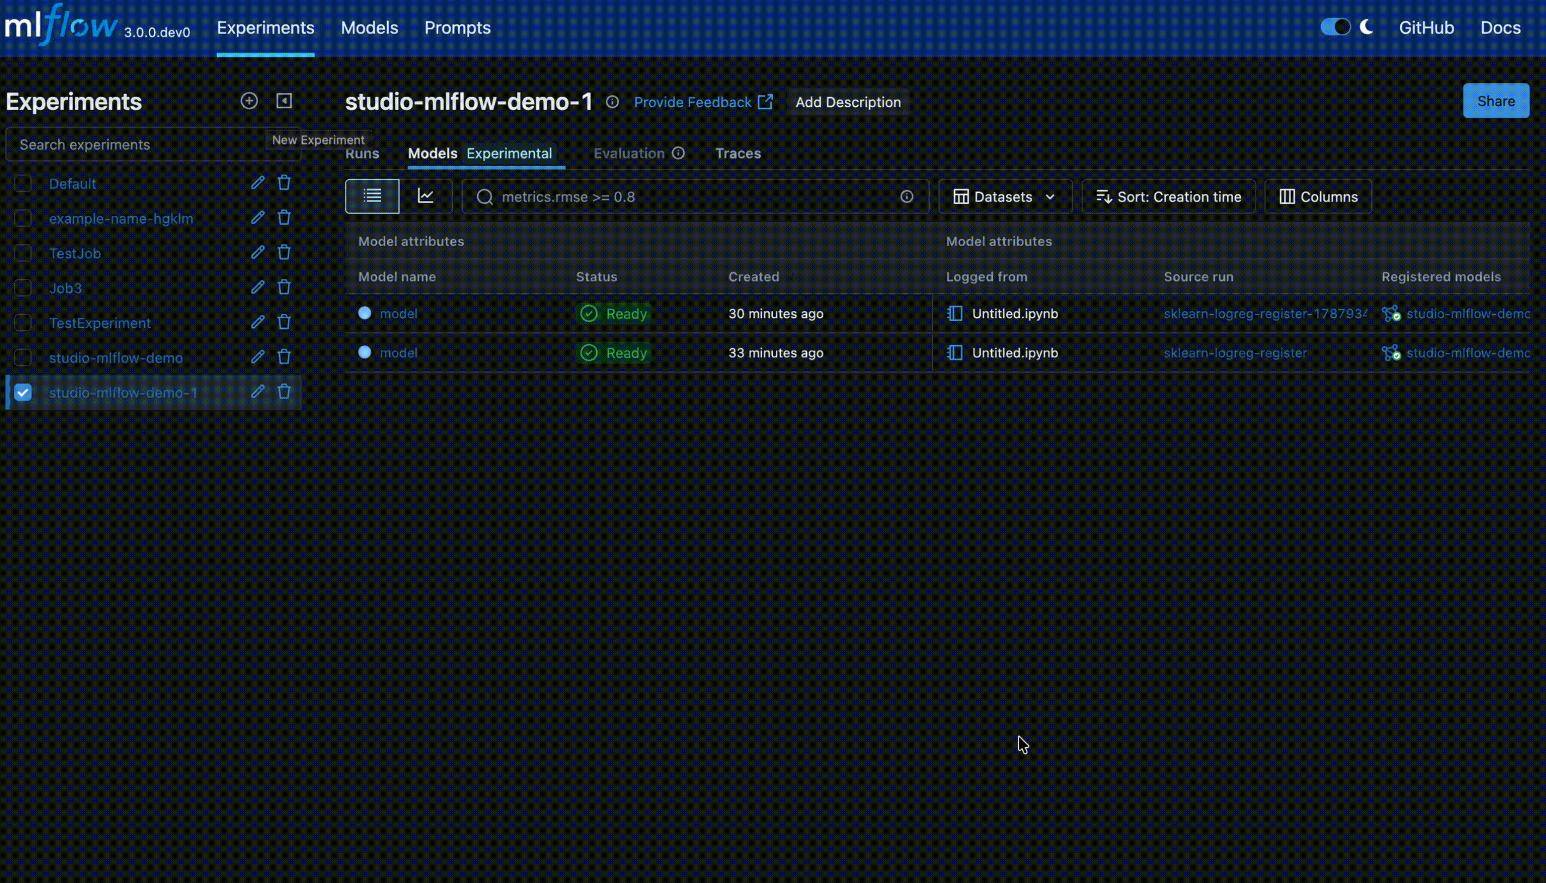Click the Share button
Viewport: 1546px width, 883px height.
[x=1496, y=101]
